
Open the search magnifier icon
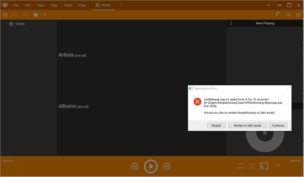click(x=288, y=15)
